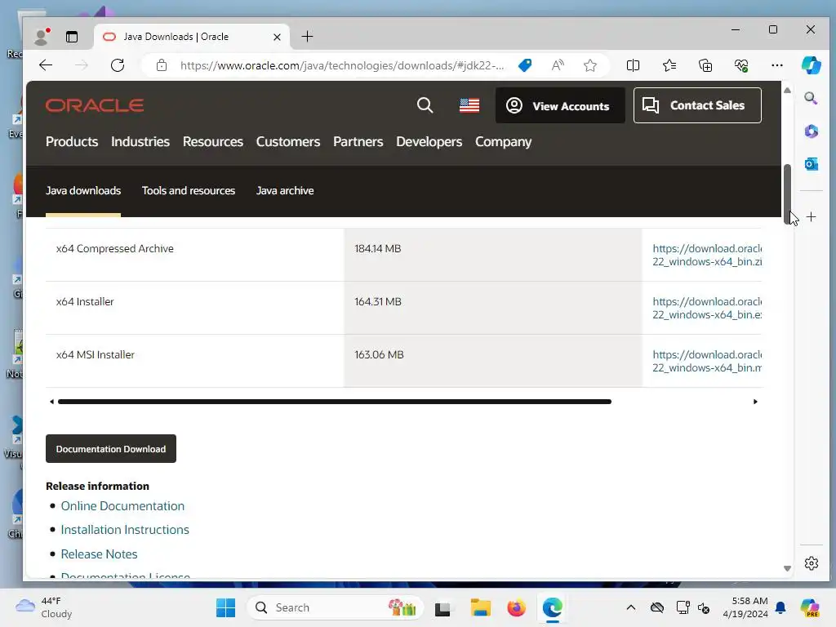Open Edge Settings and more menu
Image resolution: width=836 pixels, height=627 pixels.
777,65
